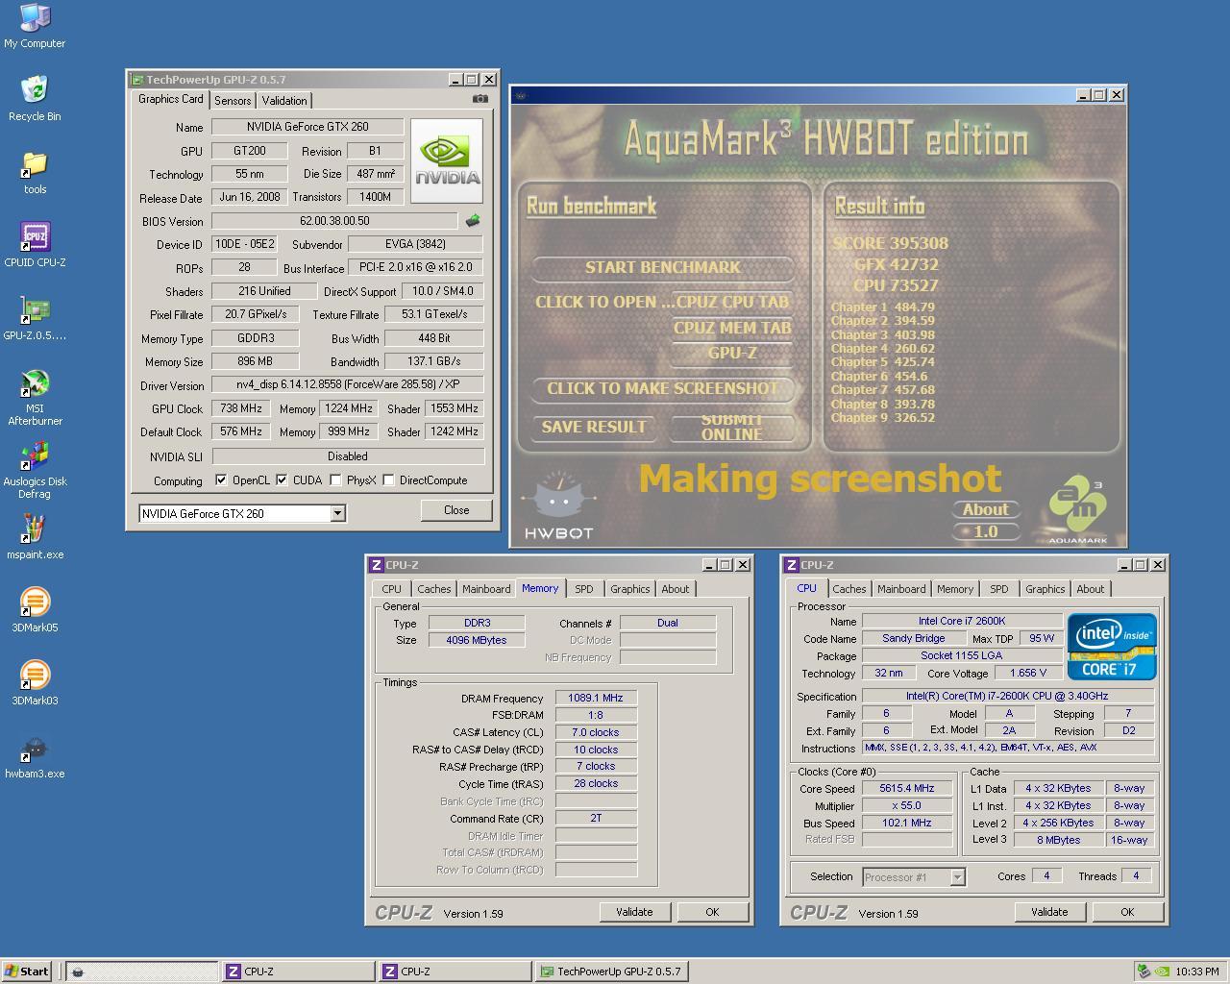1230x984 pixels.
Task: Click Core Voltage value 1.656 V
Action: 1028,674
